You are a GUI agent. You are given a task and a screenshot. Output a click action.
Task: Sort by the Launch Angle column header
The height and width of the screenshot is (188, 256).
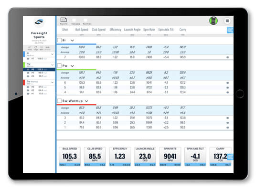coord(132,30)
